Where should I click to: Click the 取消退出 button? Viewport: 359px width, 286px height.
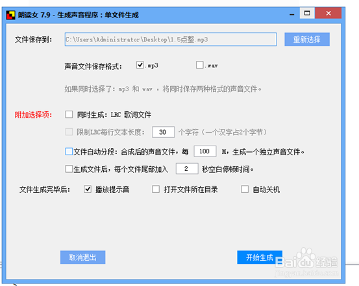coord(82,258)
